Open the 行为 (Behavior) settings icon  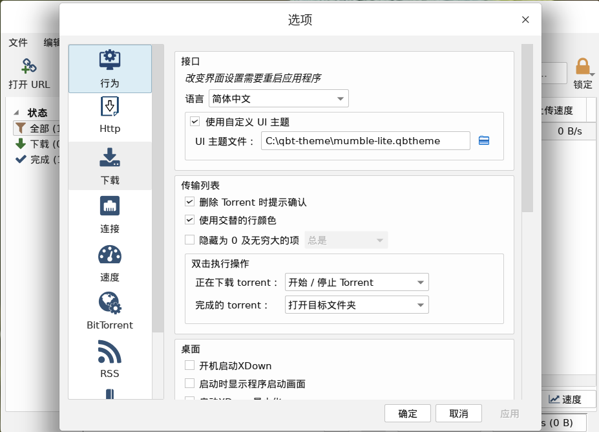pyautogui.click(x=110, y=59)
